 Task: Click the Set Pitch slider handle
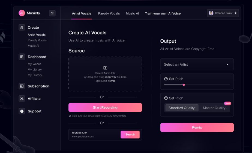[184, 85]
